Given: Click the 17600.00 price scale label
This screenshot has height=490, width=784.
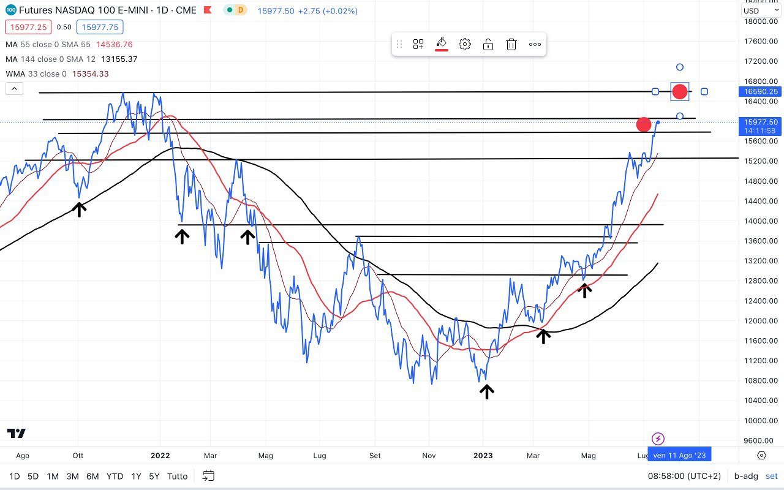Looking at the screenshot, I should tap(761, 41).
